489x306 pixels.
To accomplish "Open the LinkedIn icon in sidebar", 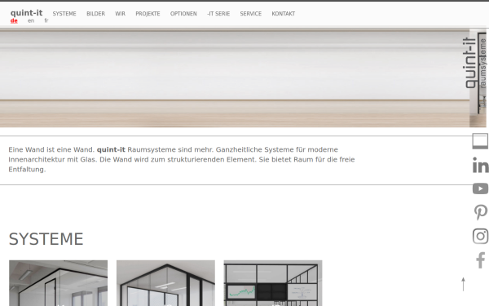I will click(480, 165).
